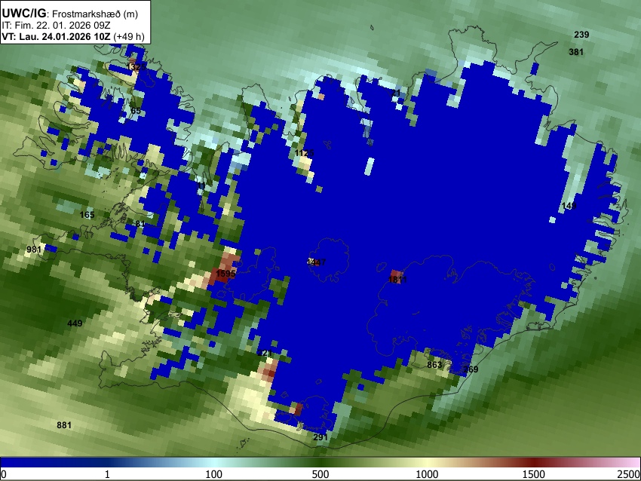Click the map value '291'

point(320,437)
